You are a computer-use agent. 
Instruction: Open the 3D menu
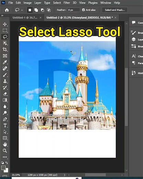75,3
